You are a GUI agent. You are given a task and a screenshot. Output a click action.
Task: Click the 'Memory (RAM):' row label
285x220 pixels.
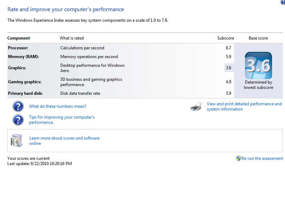click(23, 57)
